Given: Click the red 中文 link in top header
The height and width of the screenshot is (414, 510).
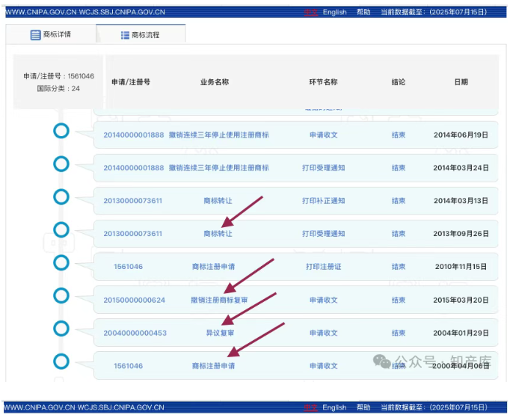Looking at the screenshot, I should [311, 12].
